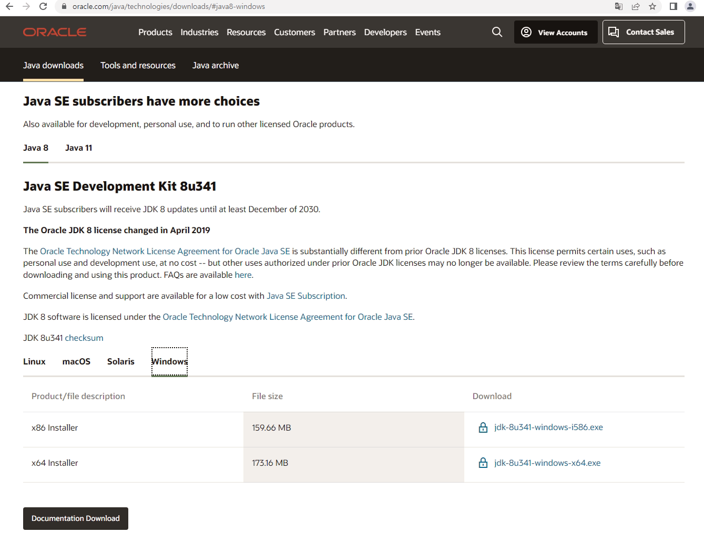Download jdk-8u341-windows-x64.exe

coord(547,463)
